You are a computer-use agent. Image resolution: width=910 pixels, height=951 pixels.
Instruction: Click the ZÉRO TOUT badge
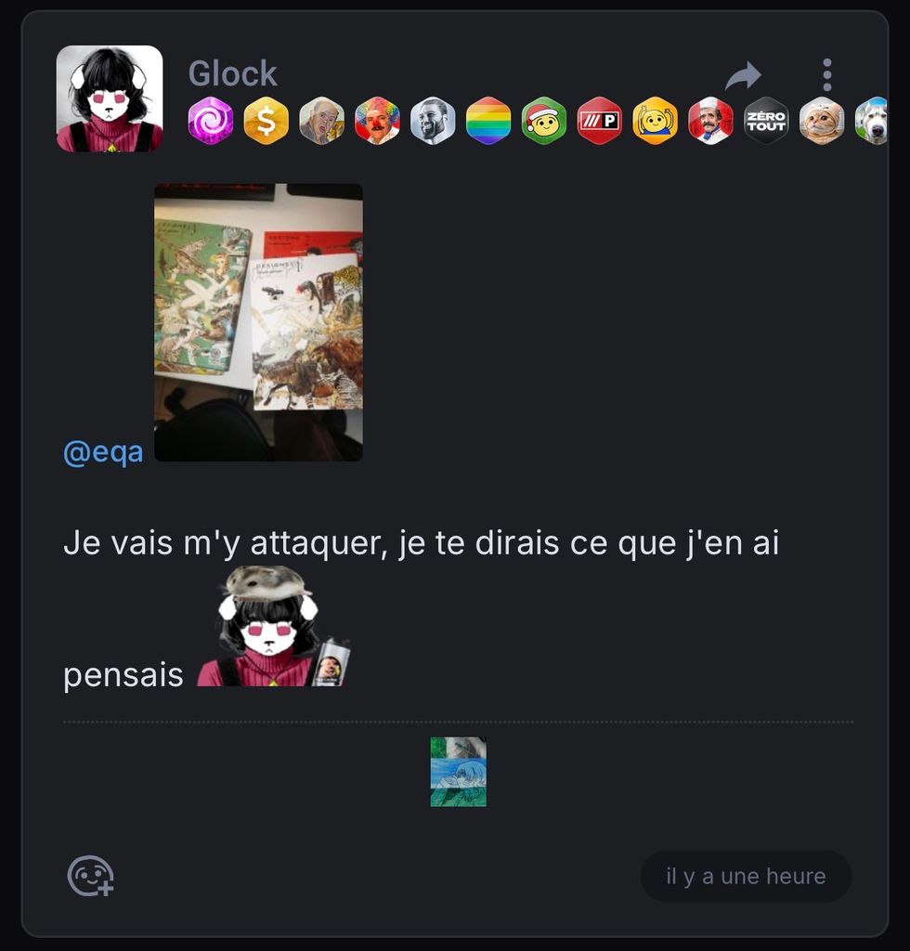coord(766,121)
